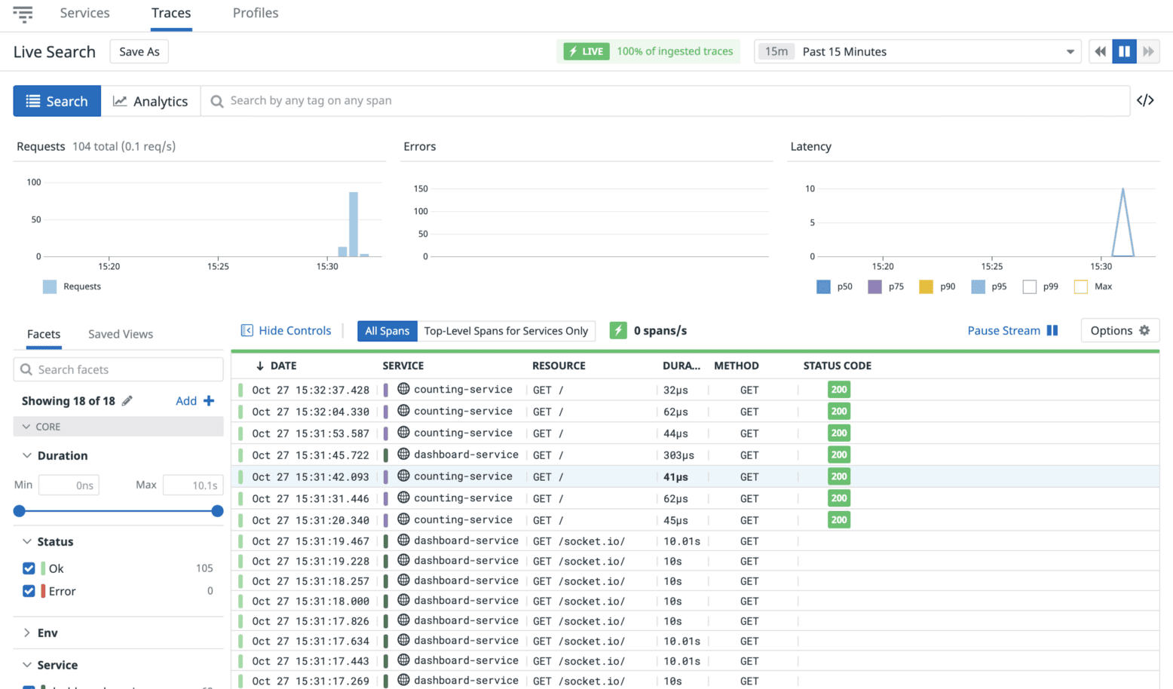Collapse the Duration facet section

pyautogui.click(x=27, y=455)
